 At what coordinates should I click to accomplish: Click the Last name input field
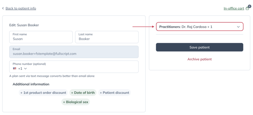(x=107, y=37)
